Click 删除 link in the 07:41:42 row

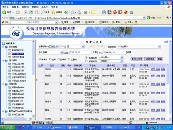[163, 76]
